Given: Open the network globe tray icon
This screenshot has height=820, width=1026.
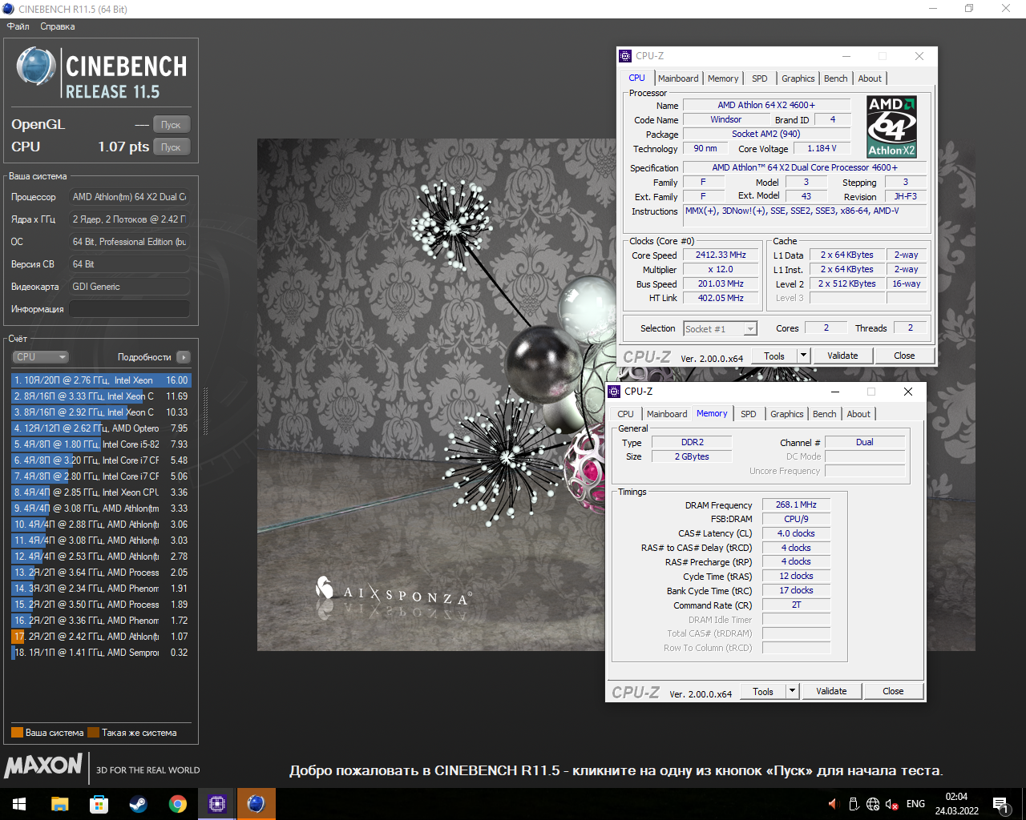Looking at the screenshot, I should 873,804.
